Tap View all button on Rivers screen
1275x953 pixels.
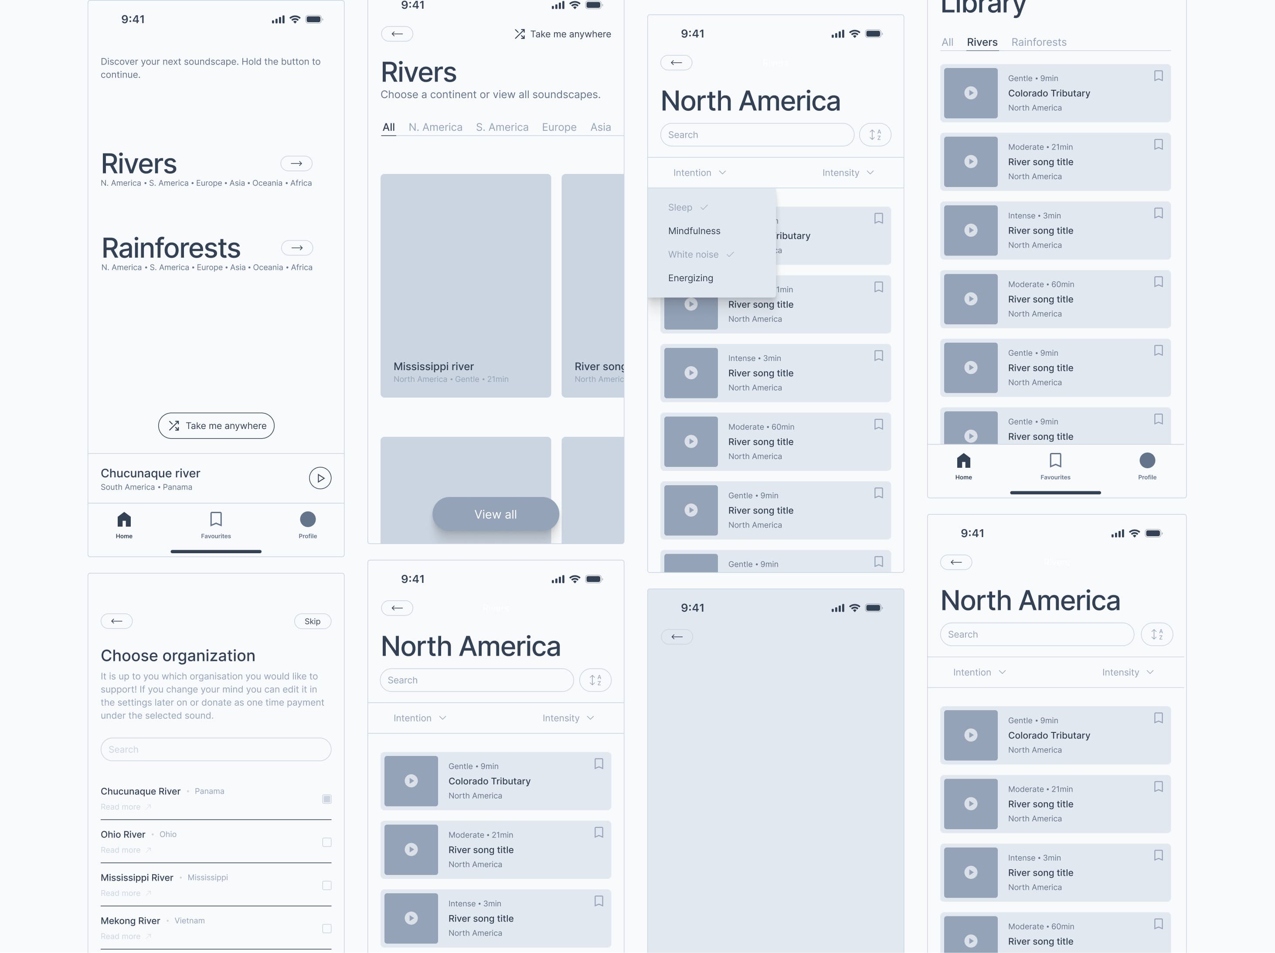(x=495, y=514)
